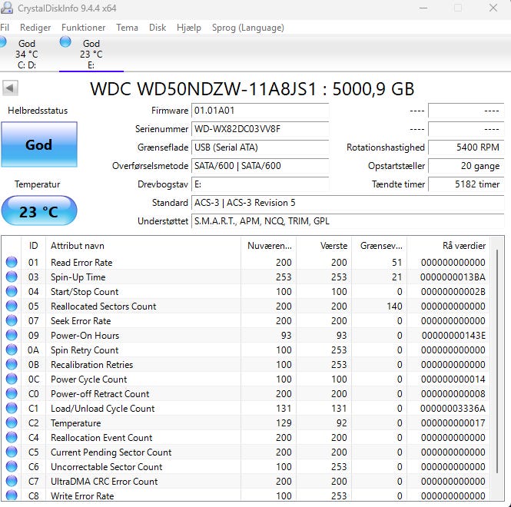Select the Spin-Up Time attribute name

[78, 277]
